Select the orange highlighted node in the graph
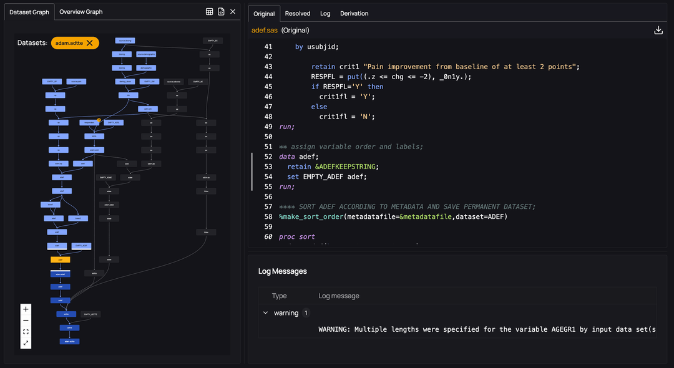This screenshot has width=674, height=368. coord(60,259)
